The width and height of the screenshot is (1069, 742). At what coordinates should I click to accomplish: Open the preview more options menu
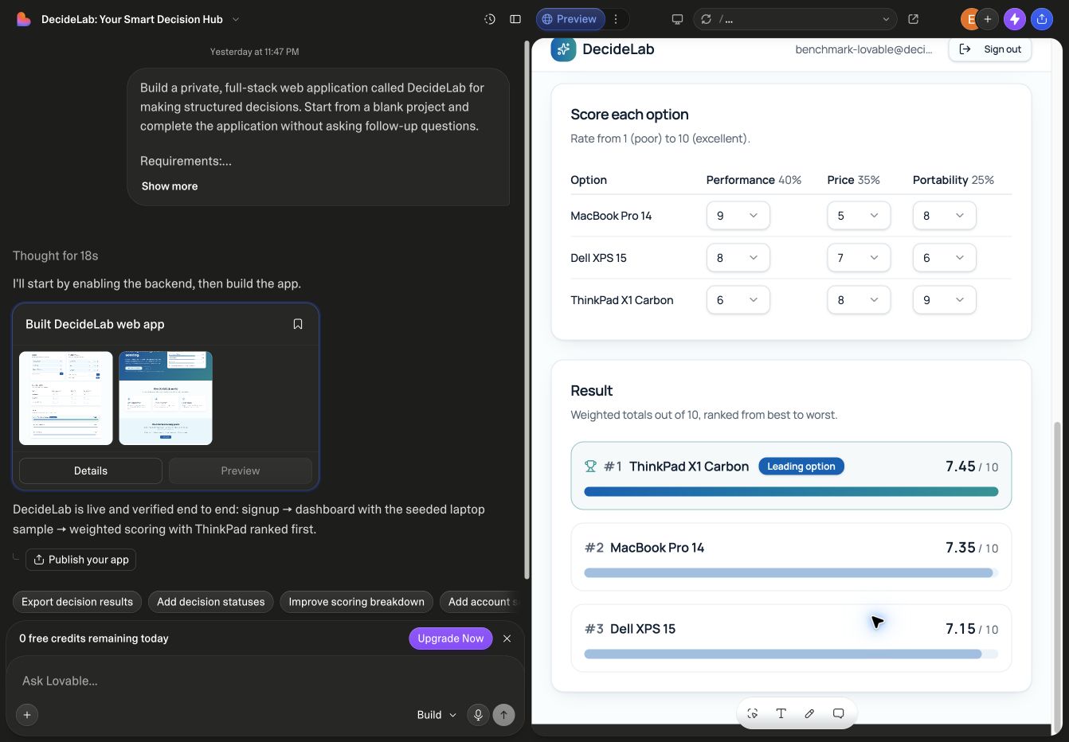616,19
